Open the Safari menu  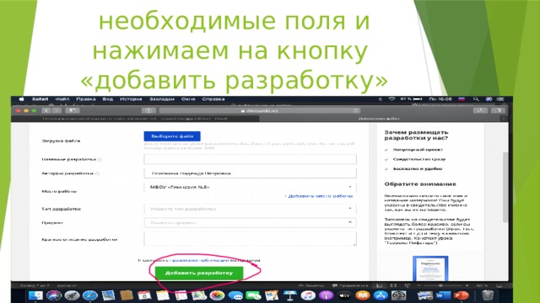[40, 99]
